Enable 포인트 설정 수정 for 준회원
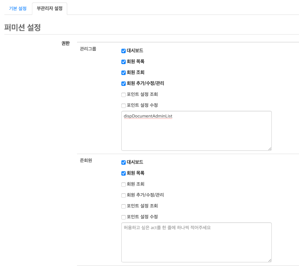Viewport: 299px width, 266px height. tap(124, 217)
